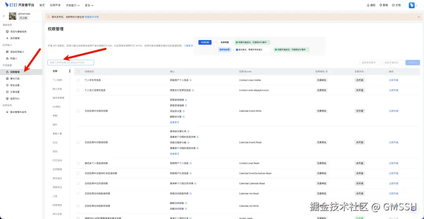Select the 全部 category tab

(55, 71)
